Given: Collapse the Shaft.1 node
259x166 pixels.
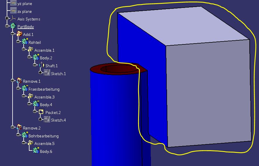Looking at the screenshot, I should pyautogui.click(x=35, y=65).
